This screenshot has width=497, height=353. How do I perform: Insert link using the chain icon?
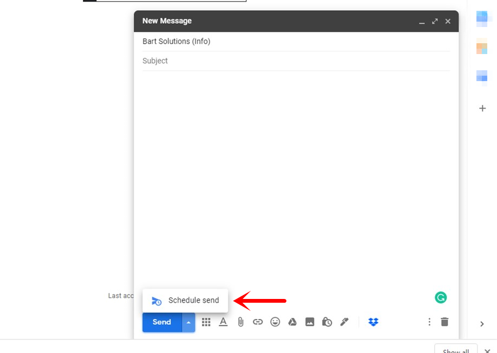click(258, 322)
